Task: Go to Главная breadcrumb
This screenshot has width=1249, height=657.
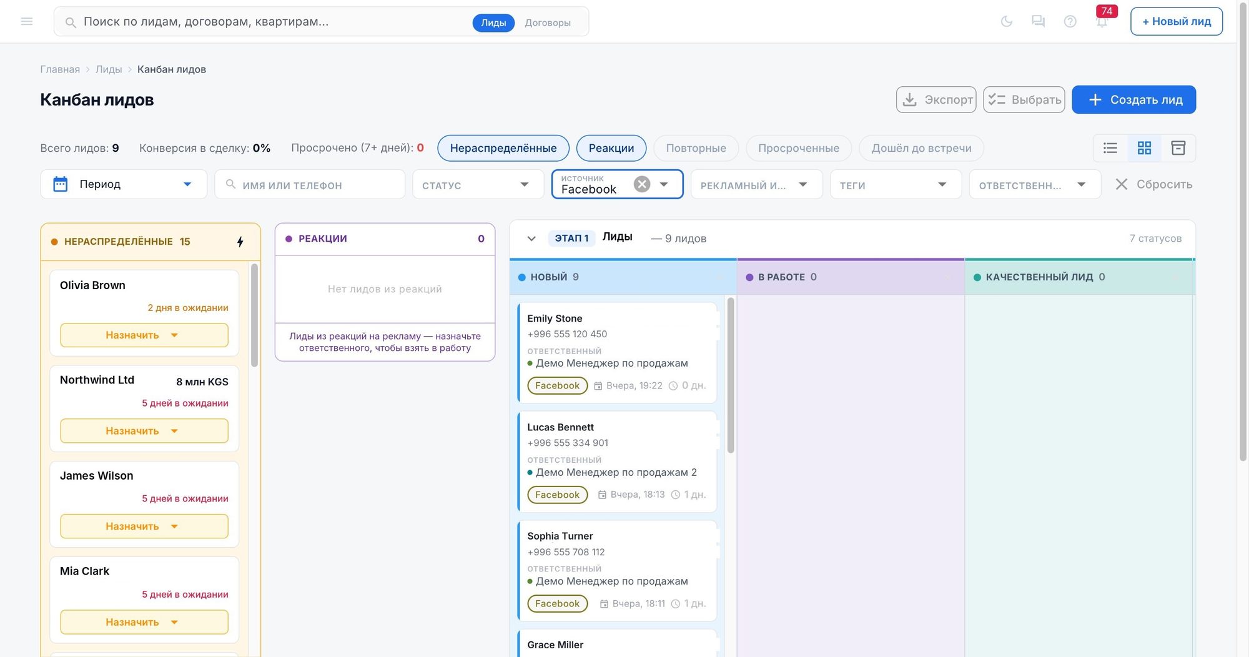Action: [x=60, y=69]
